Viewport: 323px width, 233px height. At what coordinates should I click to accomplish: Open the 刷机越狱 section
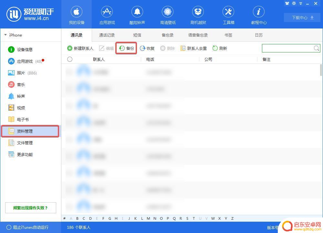[x=198, y=15]
